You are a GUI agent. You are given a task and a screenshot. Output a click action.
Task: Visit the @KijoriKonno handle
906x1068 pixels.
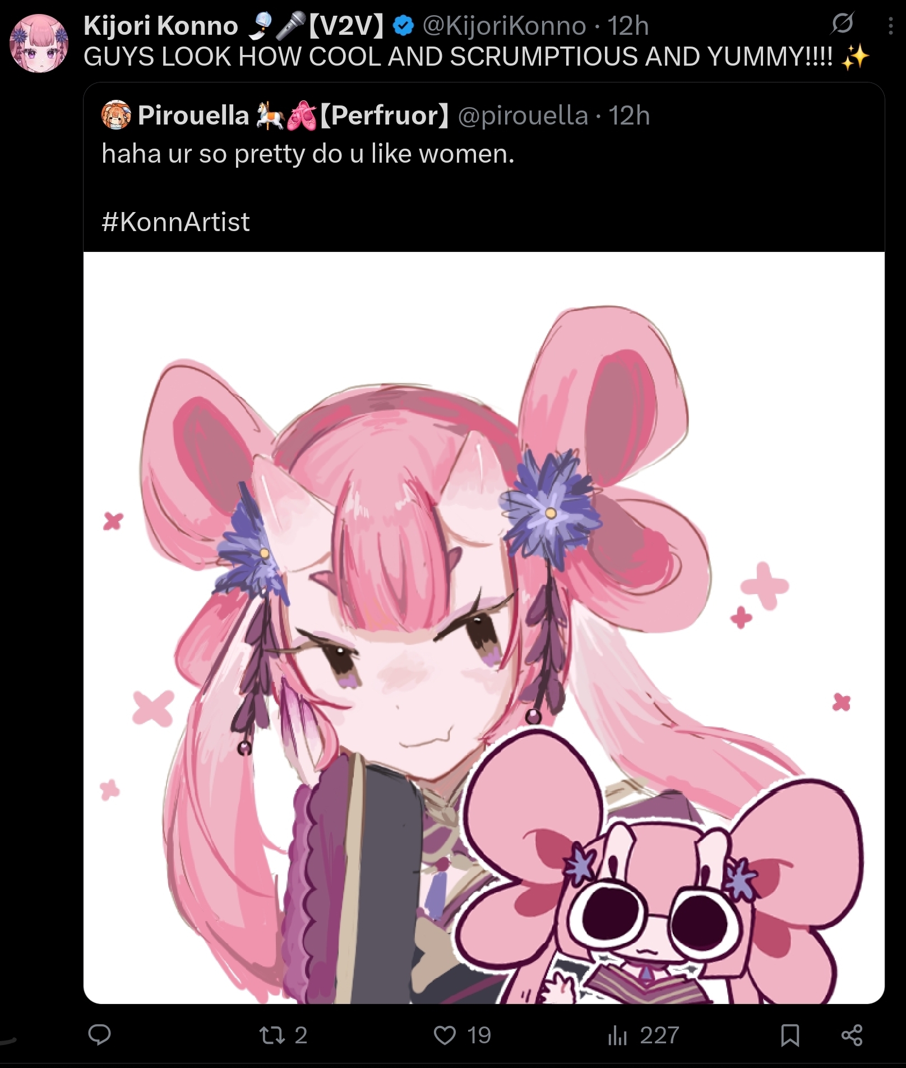click(504, 26)
